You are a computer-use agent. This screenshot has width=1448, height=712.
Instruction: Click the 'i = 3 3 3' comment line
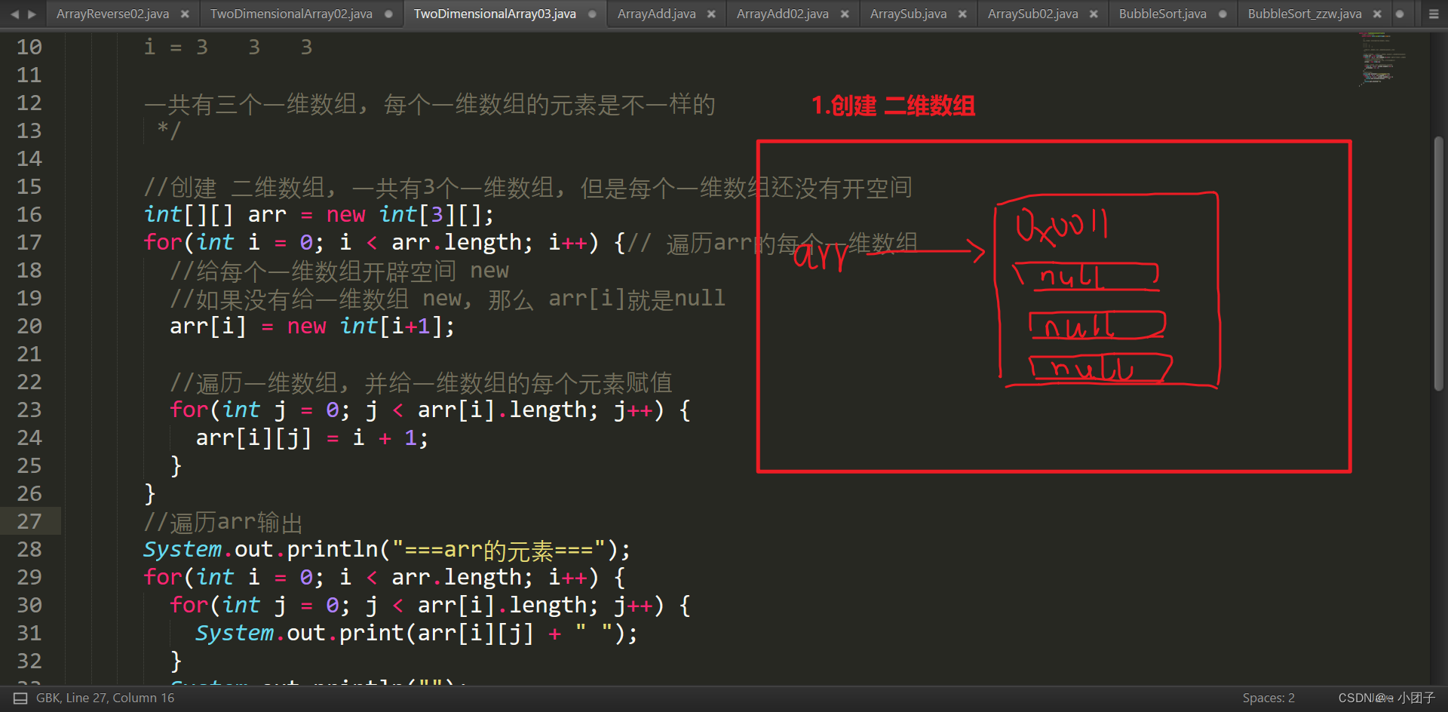228,48
